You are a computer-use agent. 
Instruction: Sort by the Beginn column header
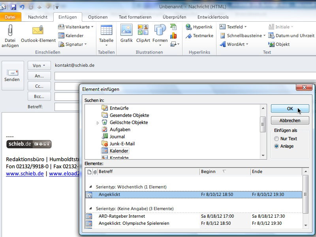point(225,172)
